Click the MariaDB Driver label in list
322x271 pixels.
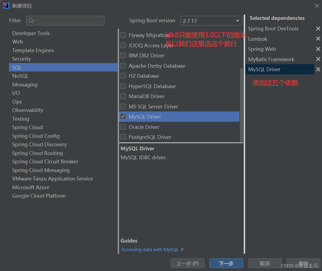[147, 96]
